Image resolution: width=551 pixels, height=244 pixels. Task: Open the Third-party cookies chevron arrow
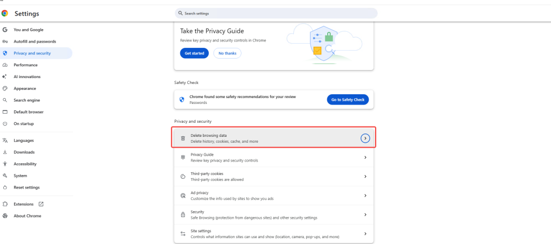click(365, 177)
